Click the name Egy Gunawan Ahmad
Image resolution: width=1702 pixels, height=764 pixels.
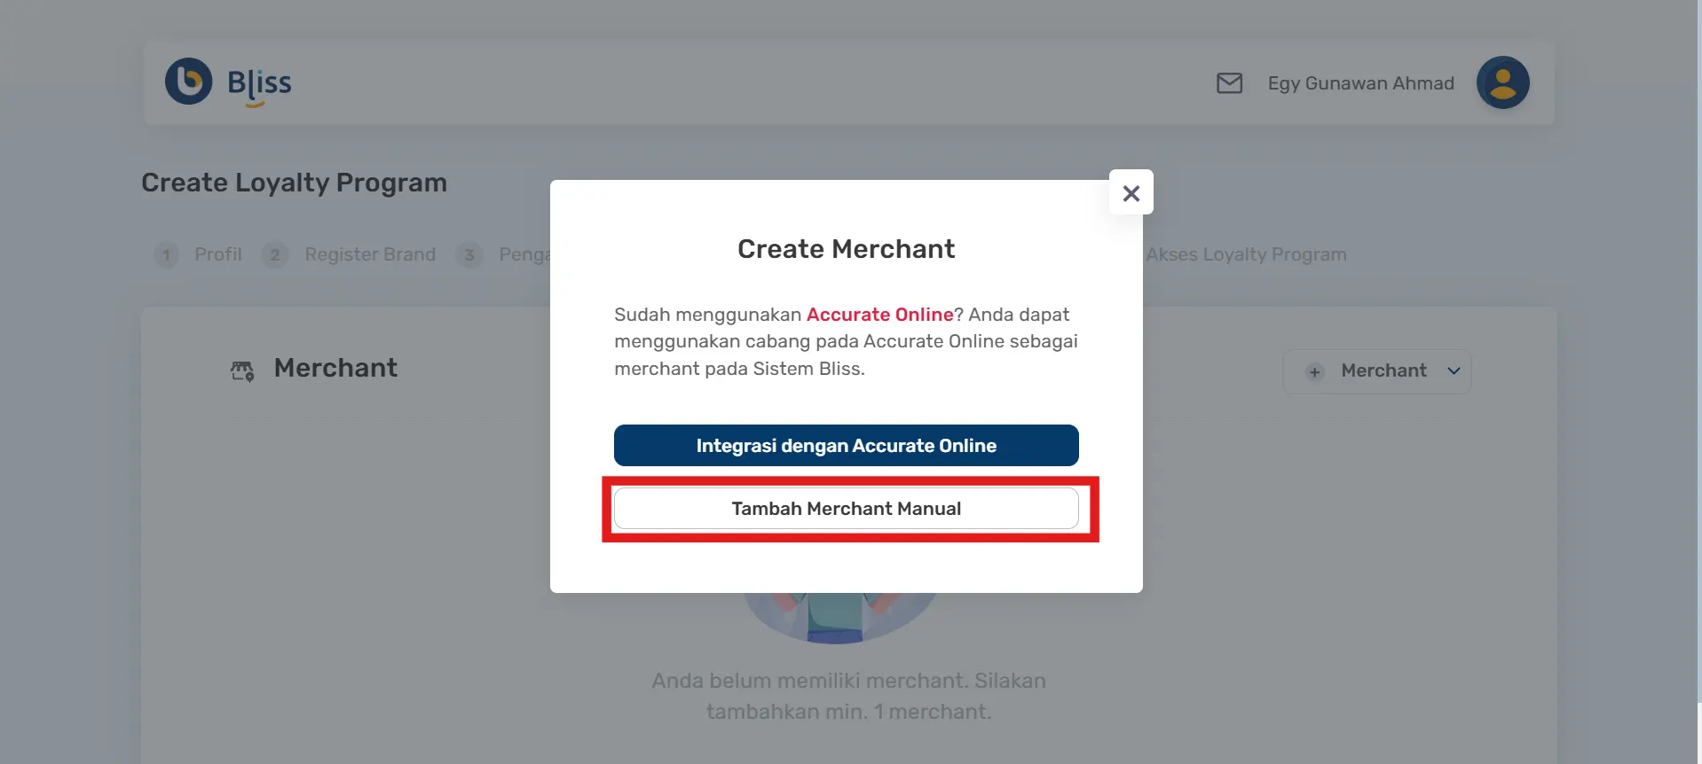coord(1360,82)
